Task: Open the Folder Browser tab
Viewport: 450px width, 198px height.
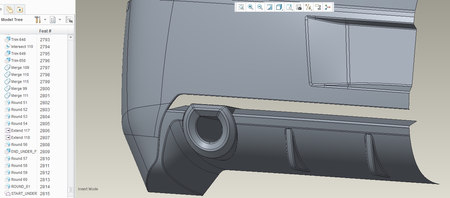Action: pyautogui.click(x=9, y=9)
